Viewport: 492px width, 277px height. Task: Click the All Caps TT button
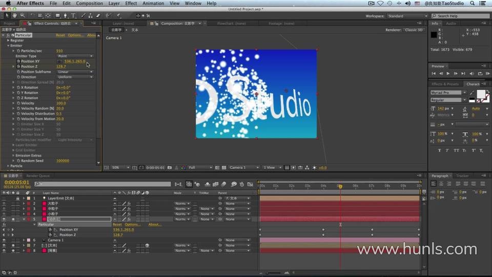(456, 150)
